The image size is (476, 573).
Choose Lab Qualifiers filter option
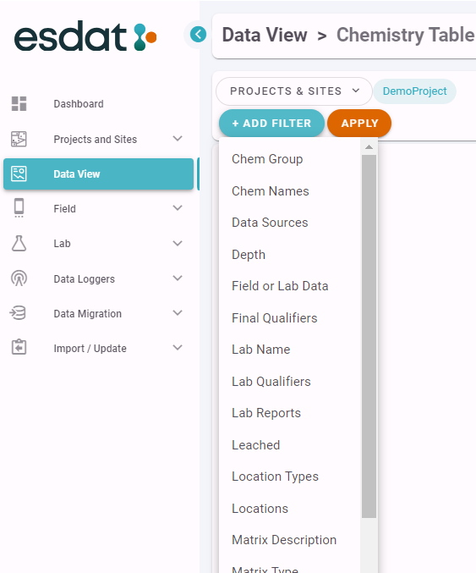coord(271,382)
